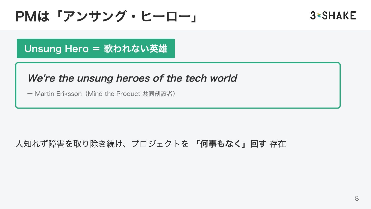371x209 pixels.
Task: Click "tech world" in the italic quote
Action: 211,78
